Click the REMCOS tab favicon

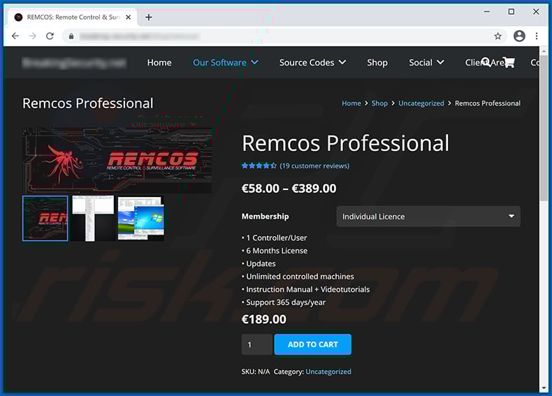click(x=18, y=17)
